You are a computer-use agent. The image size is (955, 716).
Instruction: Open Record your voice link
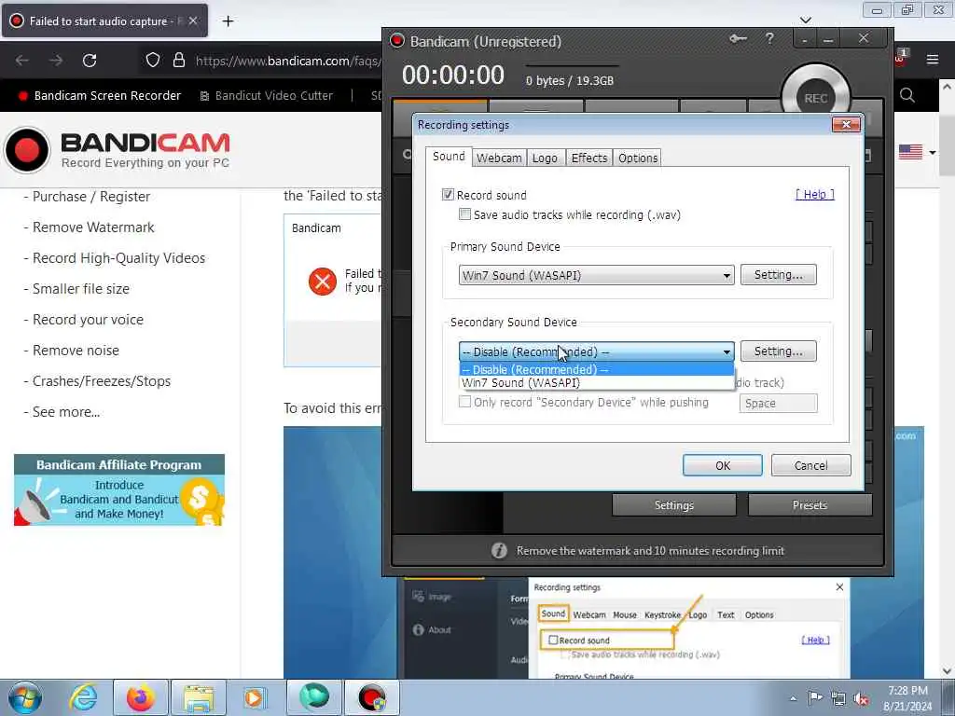coord(88,320)
